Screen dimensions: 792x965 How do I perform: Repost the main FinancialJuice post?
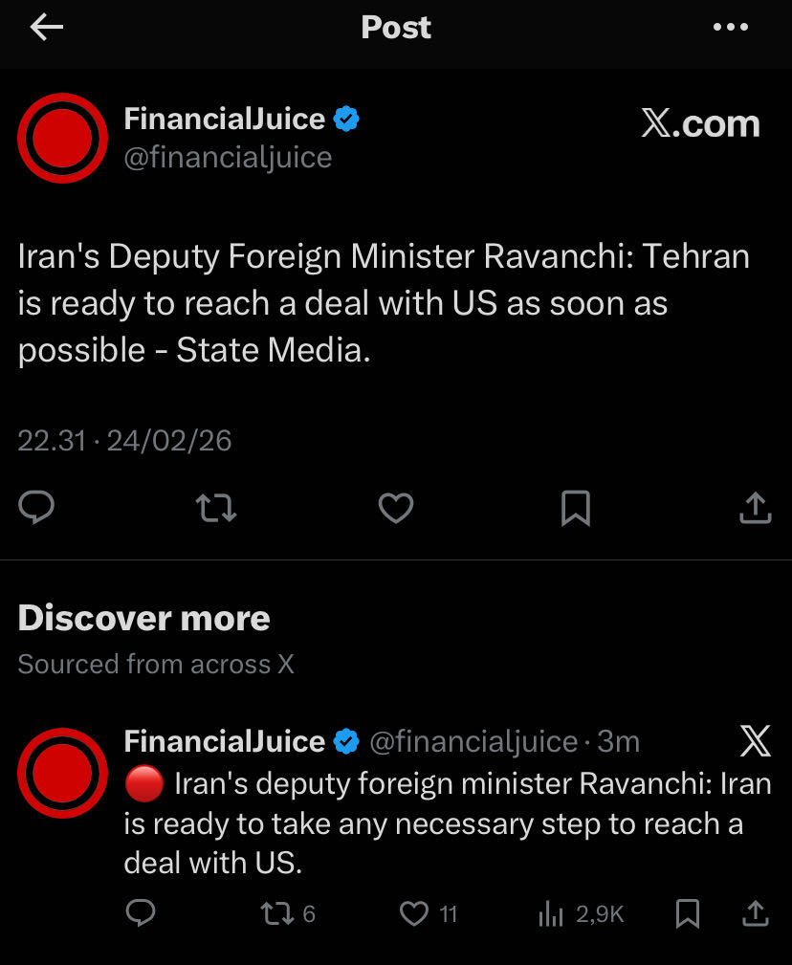coord(215,507)
